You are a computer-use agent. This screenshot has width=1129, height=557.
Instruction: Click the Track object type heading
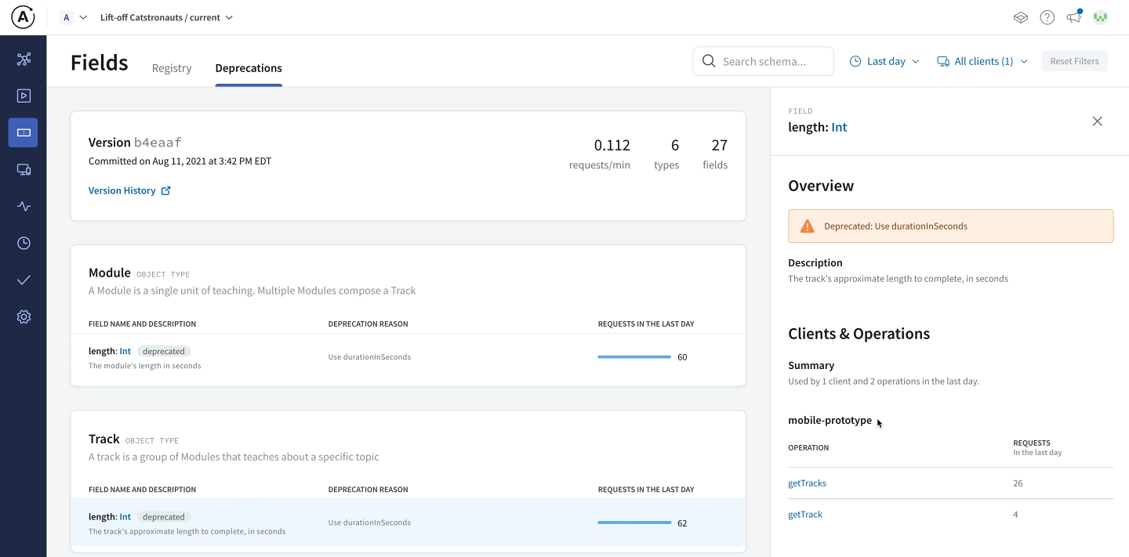click(104, 439)
